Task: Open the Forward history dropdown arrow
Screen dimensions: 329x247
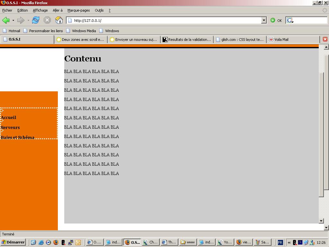Action: point(28,21)
